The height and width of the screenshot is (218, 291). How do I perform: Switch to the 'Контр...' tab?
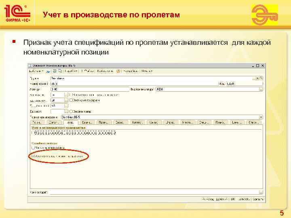pos(154,123)
